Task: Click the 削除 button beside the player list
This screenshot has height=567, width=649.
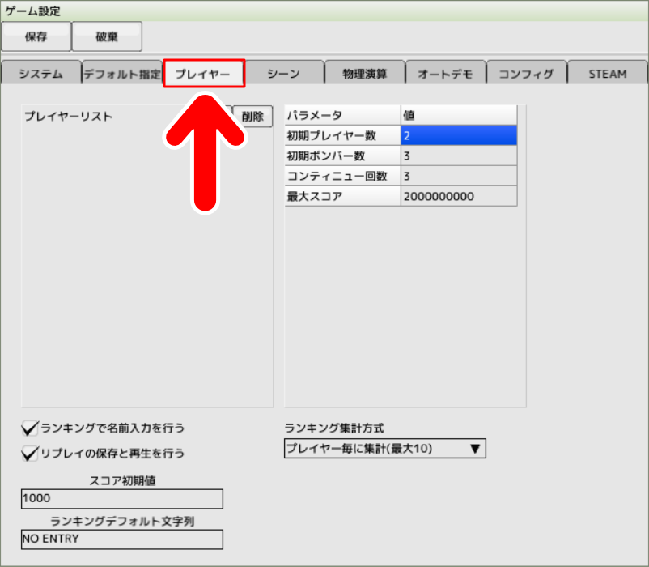Action: pyautogui.click(x=253, y=116)
